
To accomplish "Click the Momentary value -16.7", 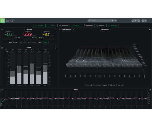I will point(46,35).
